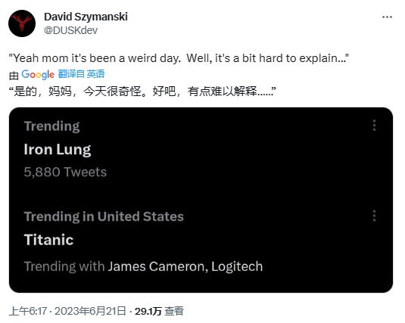Click the date 2023年6月21日

[x=90, y=311]
